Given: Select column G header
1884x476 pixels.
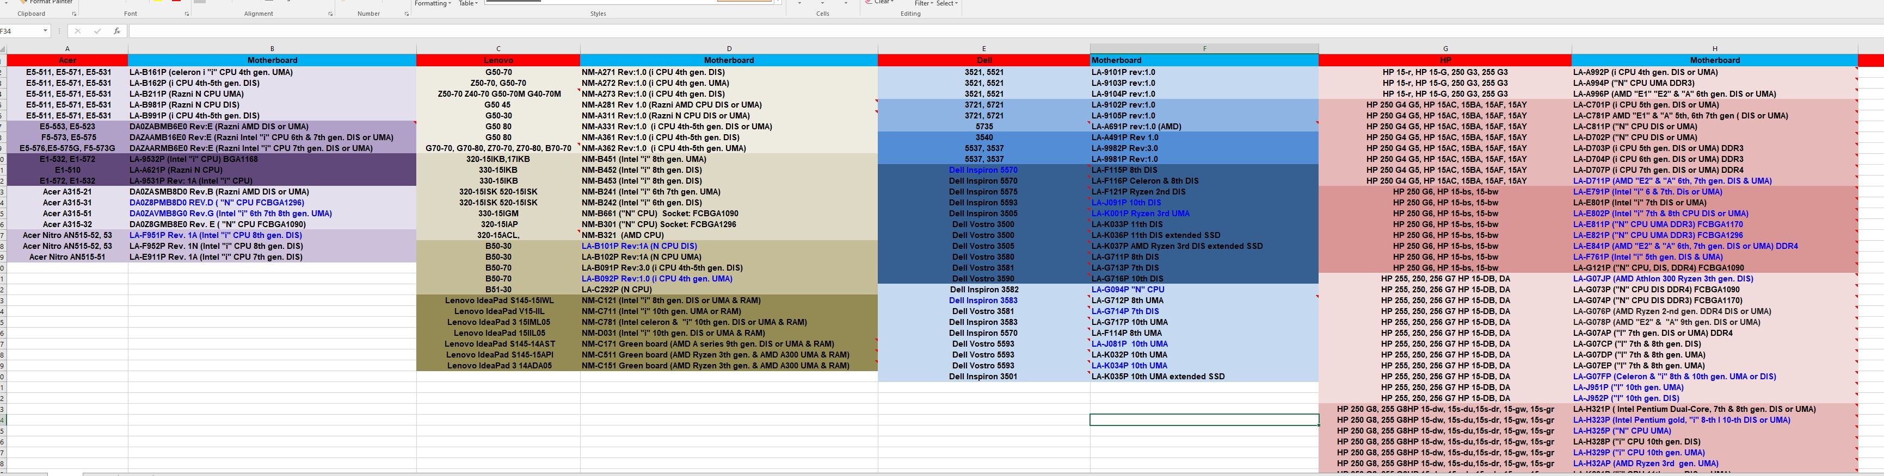Looking at the screenshot, I should pos(1444,49).
